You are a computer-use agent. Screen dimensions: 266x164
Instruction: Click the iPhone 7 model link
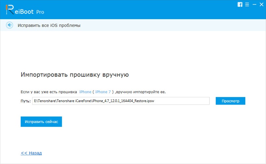(103, 92)
